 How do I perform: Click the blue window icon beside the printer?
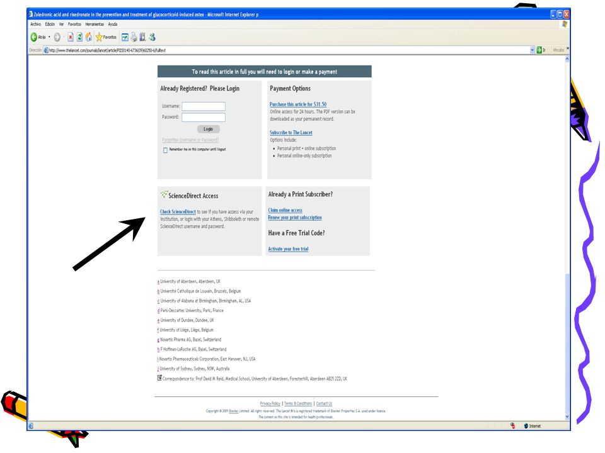(x=125, y=37)
